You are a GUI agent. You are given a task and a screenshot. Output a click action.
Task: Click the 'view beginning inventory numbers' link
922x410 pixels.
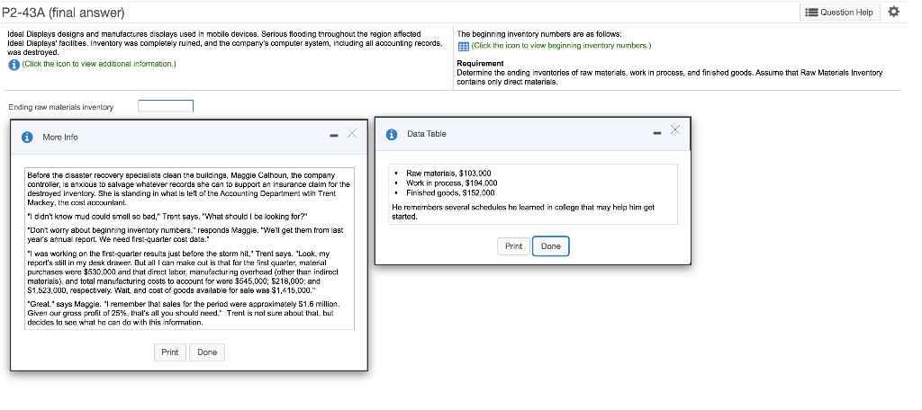[562, 46]
